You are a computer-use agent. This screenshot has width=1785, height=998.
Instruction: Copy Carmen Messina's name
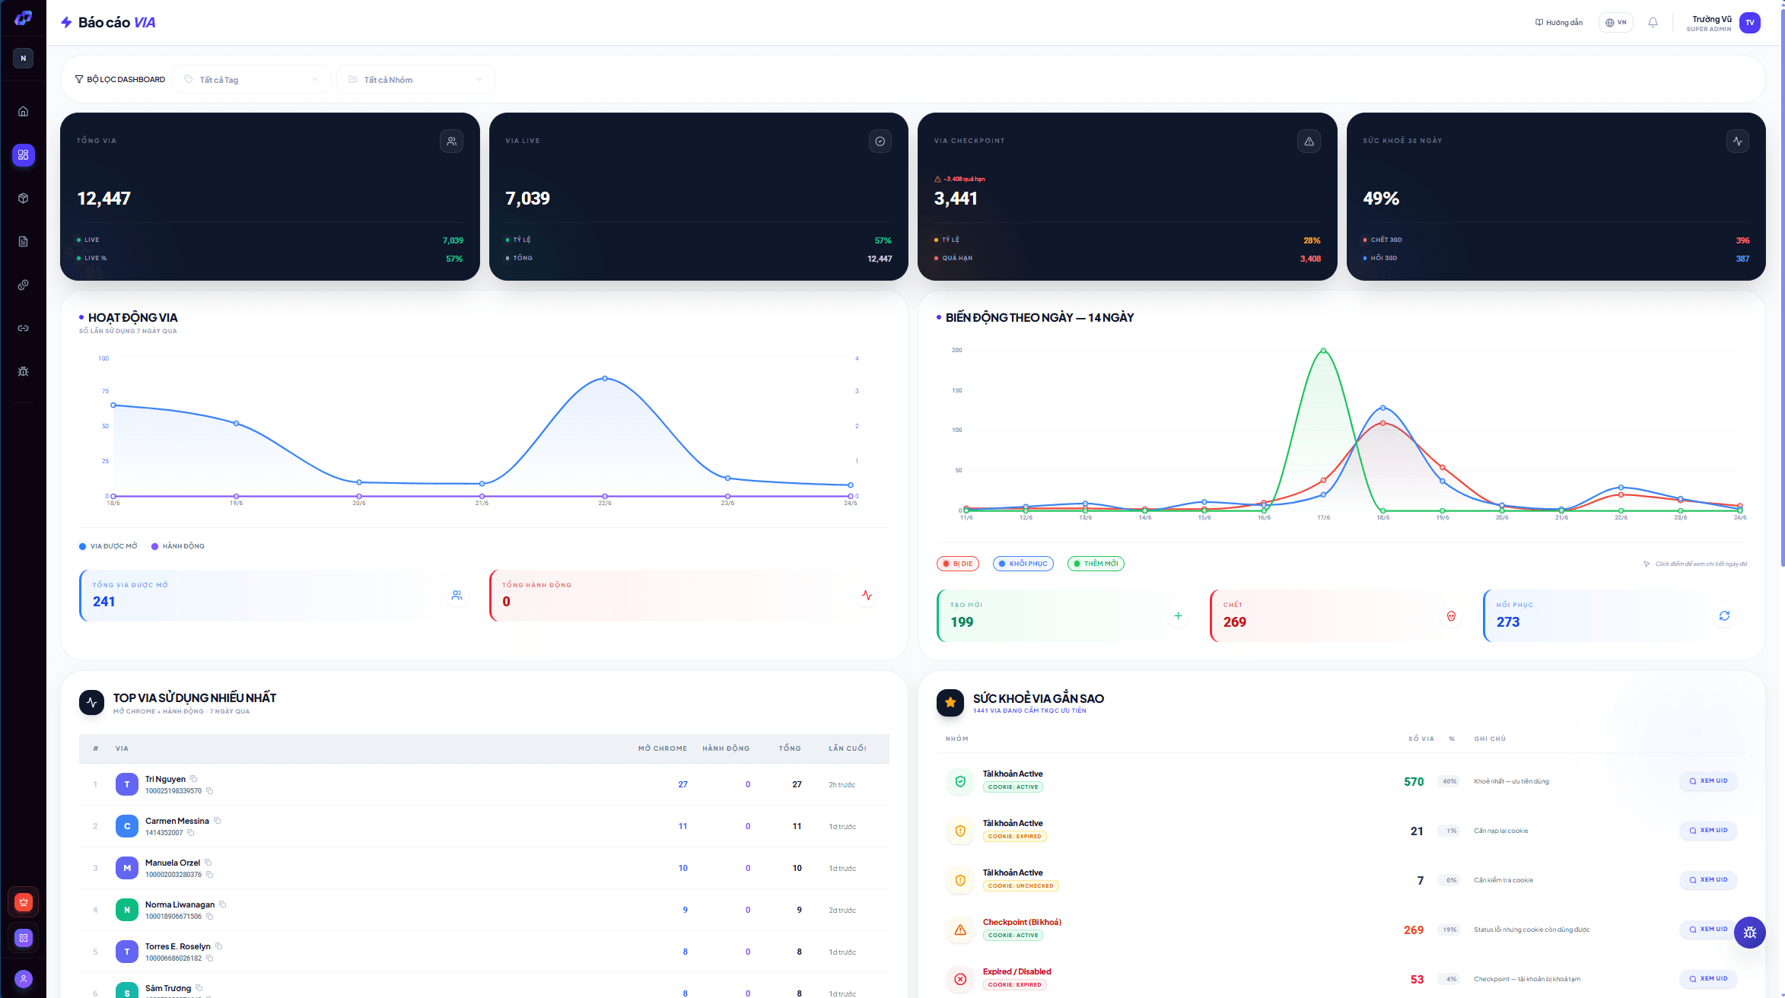(x=217, y=821)
